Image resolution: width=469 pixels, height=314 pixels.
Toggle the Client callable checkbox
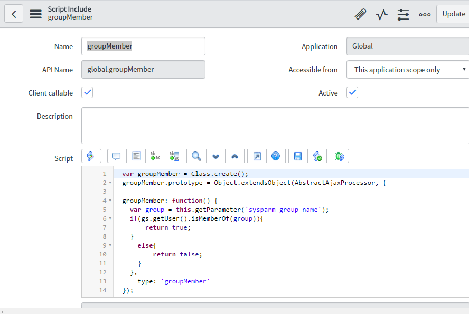(x=87, y=92)
